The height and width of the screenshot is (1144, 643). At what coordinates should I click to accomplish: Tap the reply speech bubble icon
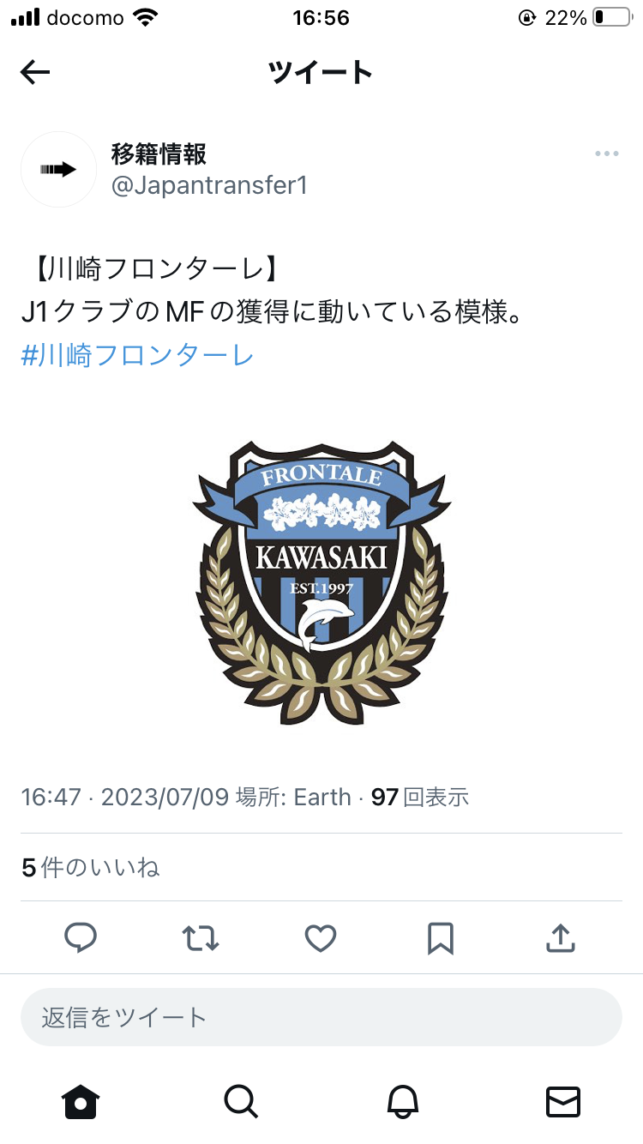click(81, 938)
